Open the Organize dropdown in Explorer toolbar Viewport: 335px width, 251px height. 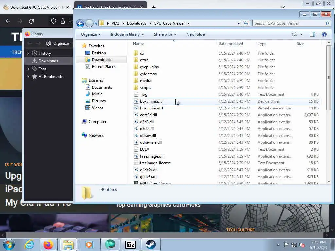91,34
